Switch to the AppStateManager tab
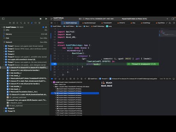The width and height of the screenshot is (176, 132). [89, 23]
